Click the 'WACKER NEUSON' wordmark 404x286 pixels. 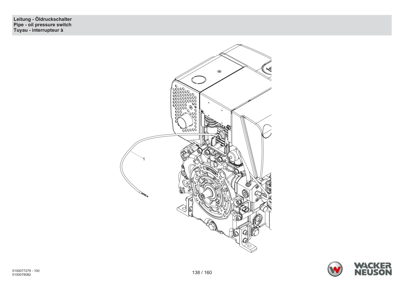[373, 269]
